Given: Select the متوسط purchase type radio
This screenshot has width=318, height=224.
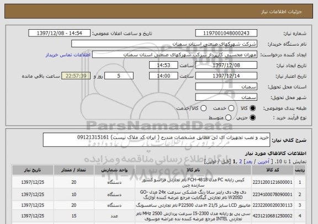Looking at the screenshot, I should pyautogui.click(x=228, y=117).
